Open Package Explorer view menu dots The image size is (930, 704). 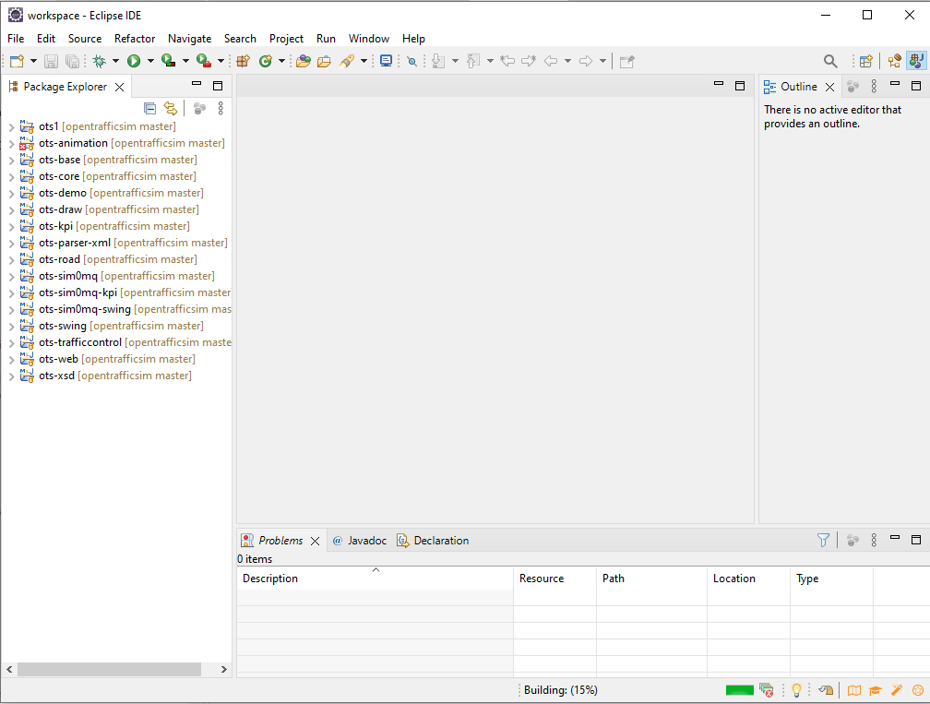click(221, 108)
